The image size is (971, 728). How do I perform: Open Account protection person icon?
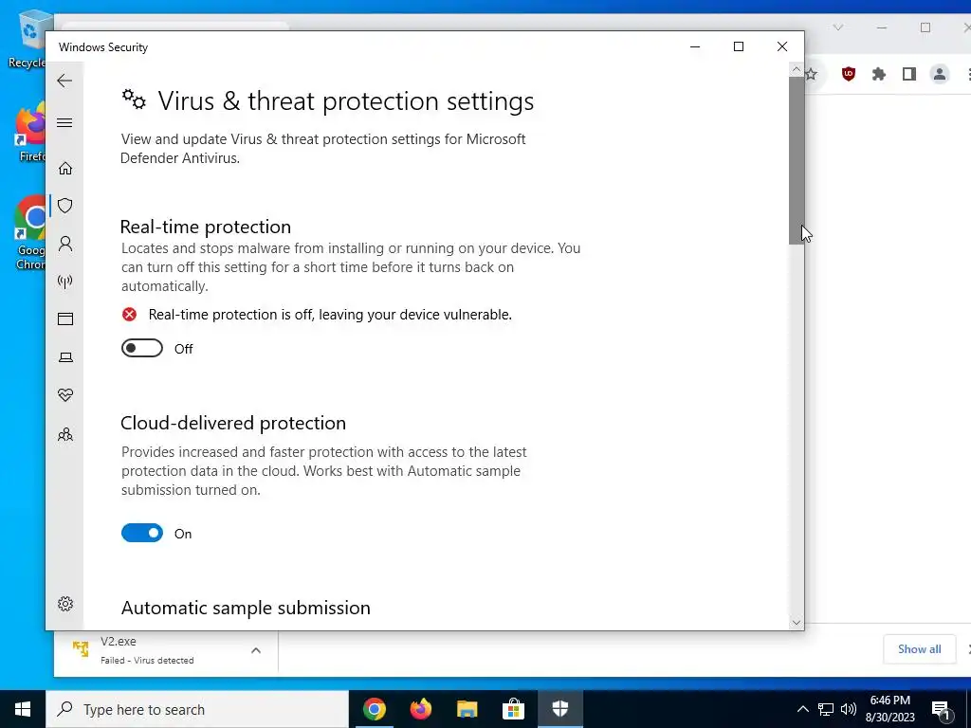pos(65,244)
